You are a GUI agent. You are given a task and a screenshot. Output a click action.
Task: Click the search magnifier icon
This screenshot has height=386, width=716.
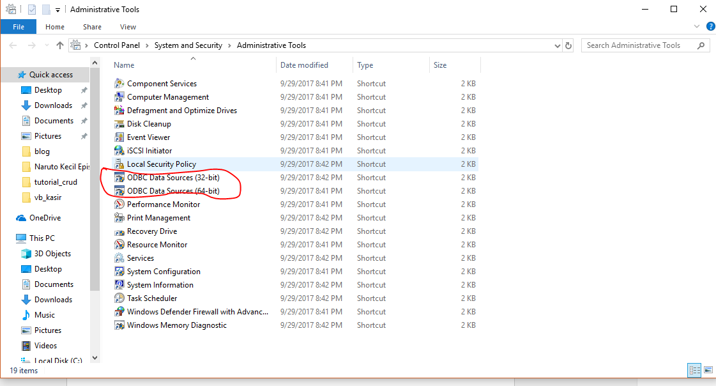(701, 45)
